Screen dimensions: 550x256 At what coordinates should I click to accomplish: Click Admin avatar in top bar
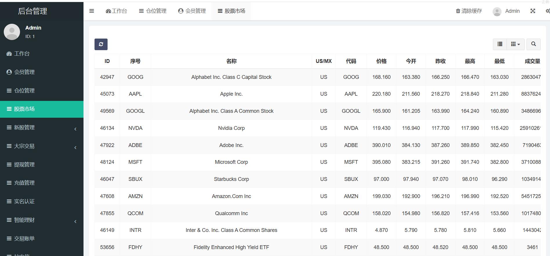(x=497, y=11)
